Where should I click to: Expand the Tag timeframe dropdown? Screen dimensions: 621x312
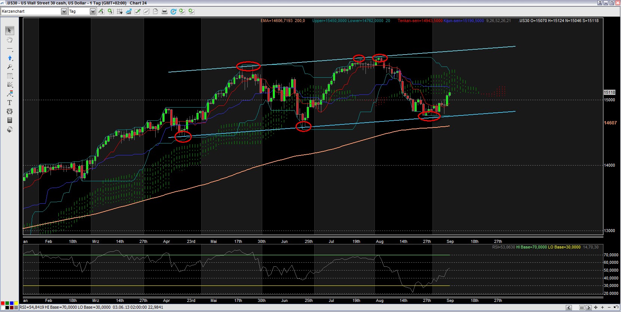[x=92, y=12]
